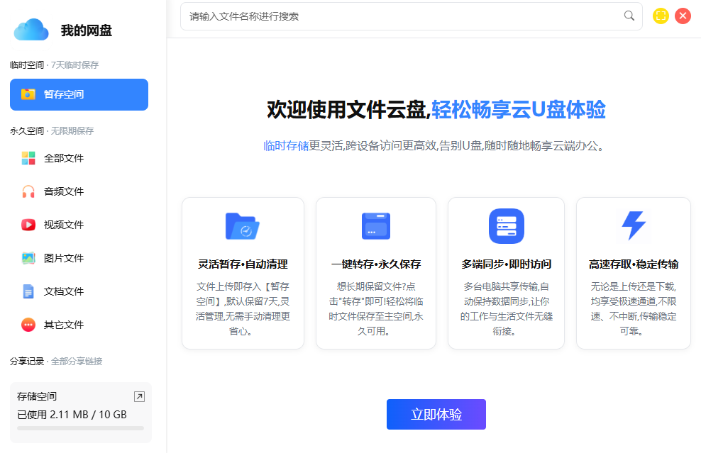Click the search magnifier icon
Image resolution: width=701 pixels, height=453 pixels.
pos(629,16)
